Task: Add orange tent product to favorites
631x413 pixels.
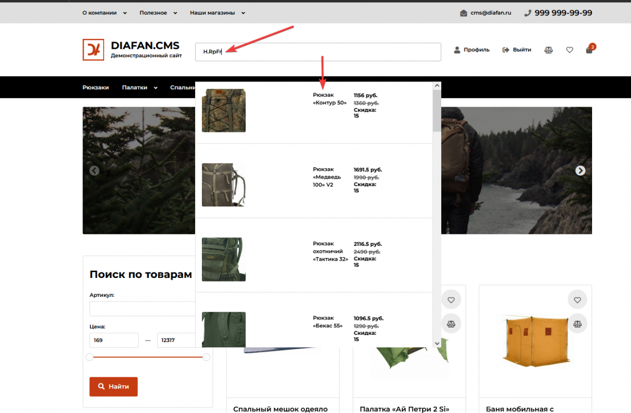Action: coord(577,300)
